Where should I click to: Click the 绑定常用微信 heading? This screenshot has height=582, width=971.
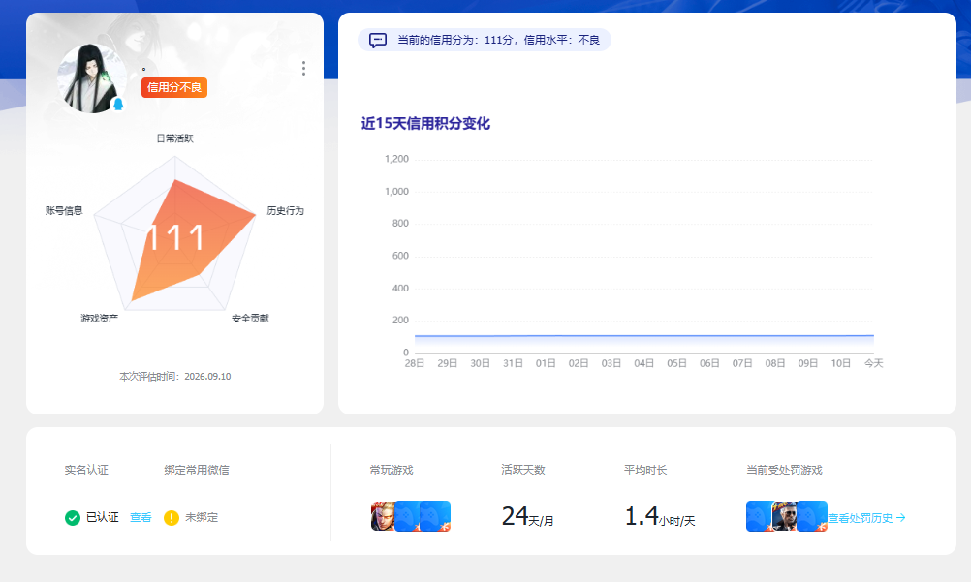click(197, 470)
